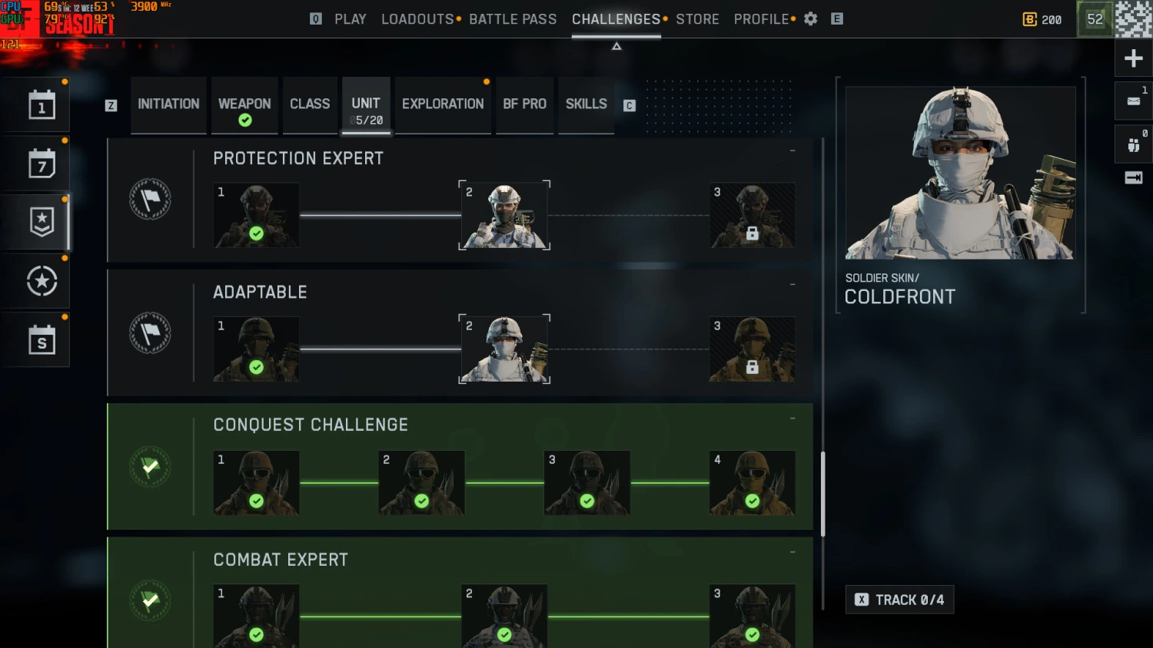Screen dimensions: 1153x648
Task: Click the Track 0/4 button
Action: [899, 600]
